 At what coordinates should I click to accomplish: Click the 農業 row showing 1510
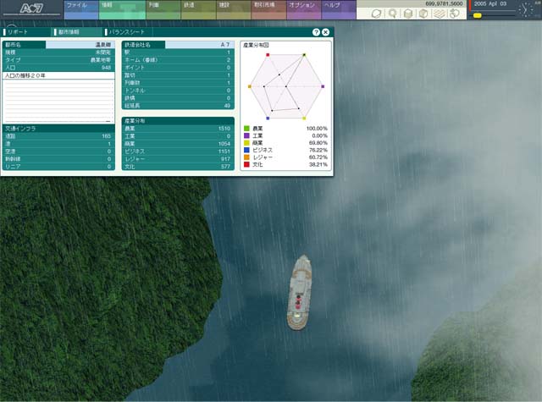point(178,129)
